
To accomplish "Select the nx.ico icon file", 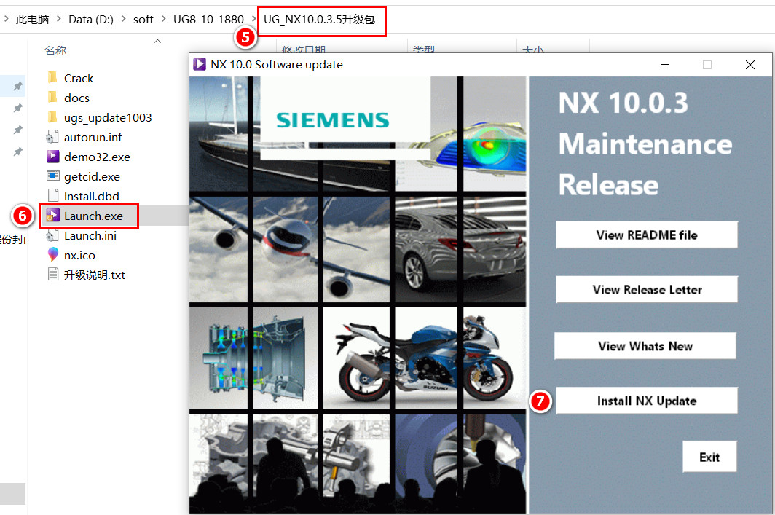I will pyautogui.click(x=52, y=255).
